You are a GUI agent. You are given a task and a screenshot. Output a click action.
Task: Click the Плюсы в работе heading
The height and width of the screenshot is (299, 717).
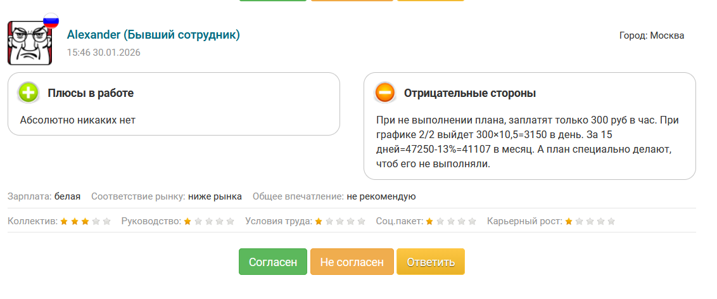pos(91,93)
